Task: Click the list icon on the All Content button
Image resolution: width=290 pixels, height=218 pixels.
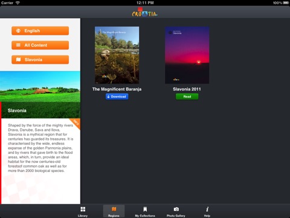Action: (18, 45)
